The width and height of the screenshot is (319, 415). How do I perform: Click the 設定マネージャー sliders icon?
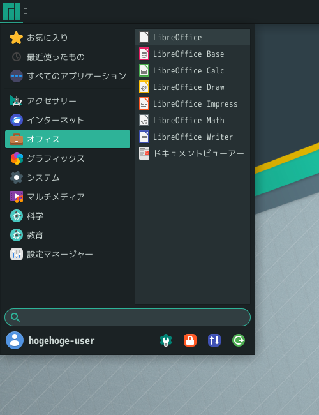pos(17,254)
